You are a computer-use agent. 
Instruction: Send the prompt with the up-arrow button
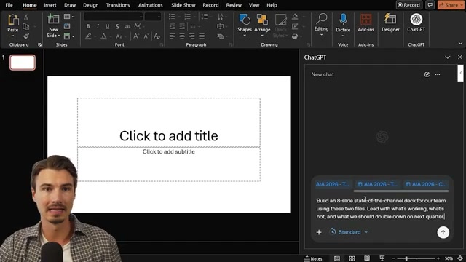click(443, 232)
